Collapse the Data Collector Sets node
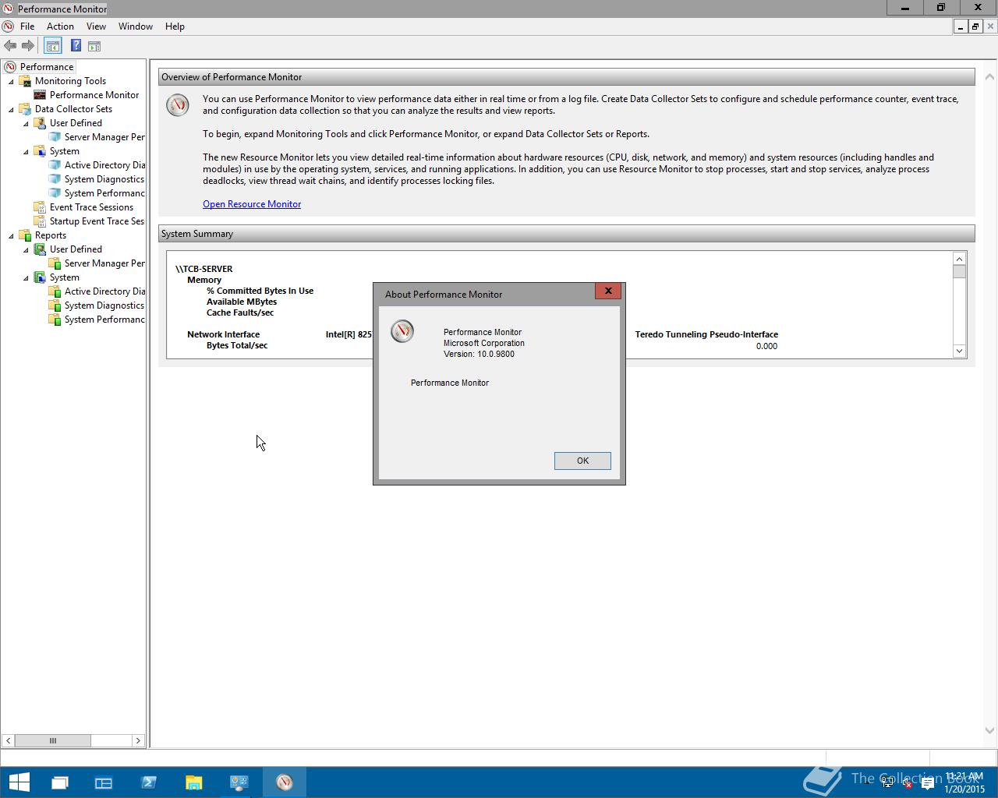The height and width of the screenshot is (798, 998). (x=12, y=109)
